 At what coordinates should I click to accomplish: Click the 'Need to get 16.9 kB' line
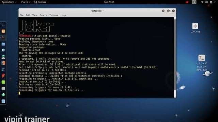click(x=42, y=62)
